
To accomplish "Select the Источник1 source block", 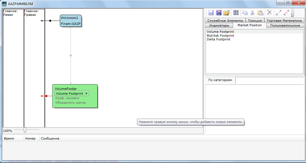I will click(71, 21).
